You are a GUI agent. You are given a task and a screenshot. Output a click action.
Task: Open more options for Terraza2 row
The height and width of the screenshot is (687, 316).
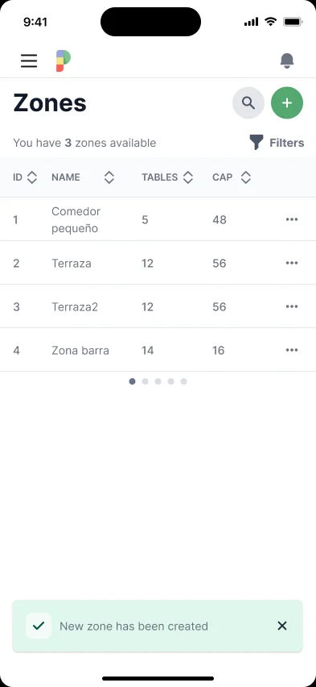click(x=292, y=306)
